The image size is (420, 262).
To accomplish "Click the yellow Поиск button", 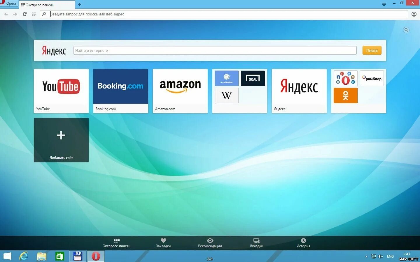I will tap(372, 50).
